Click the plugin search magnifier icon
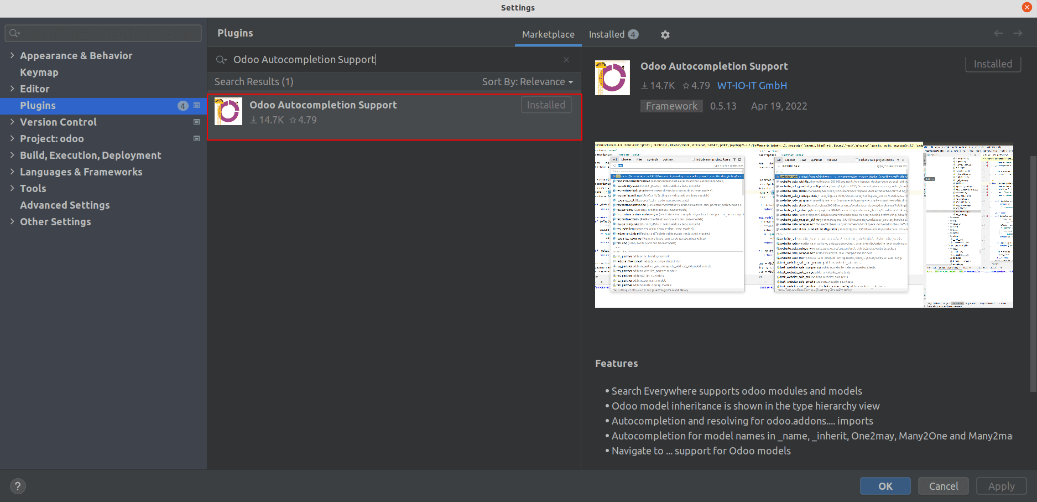 221,60
